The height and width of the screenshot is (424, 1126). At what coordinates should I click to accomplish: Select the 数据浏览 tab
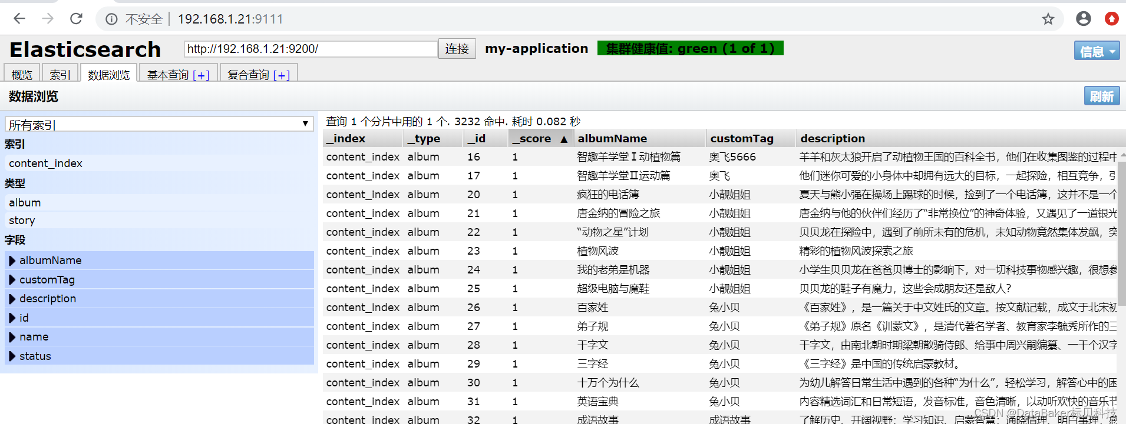coord(108,75)
